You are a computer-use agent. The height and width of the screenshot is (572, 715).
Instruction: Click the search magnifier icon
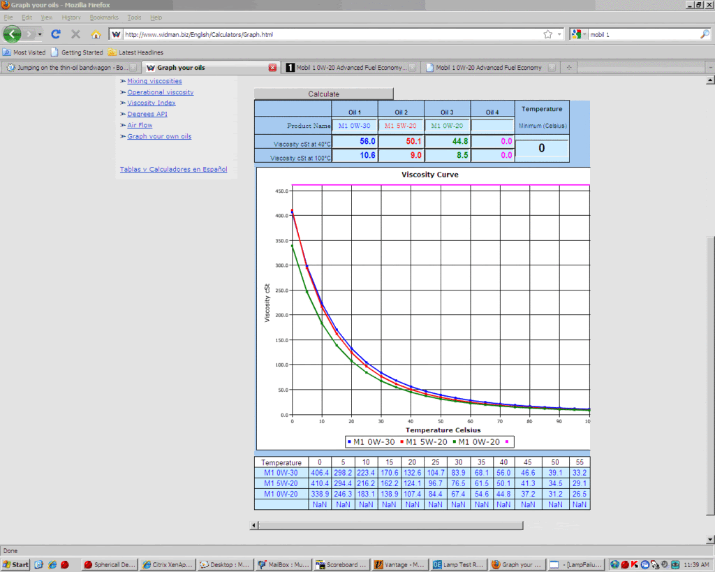coord(705,34)
